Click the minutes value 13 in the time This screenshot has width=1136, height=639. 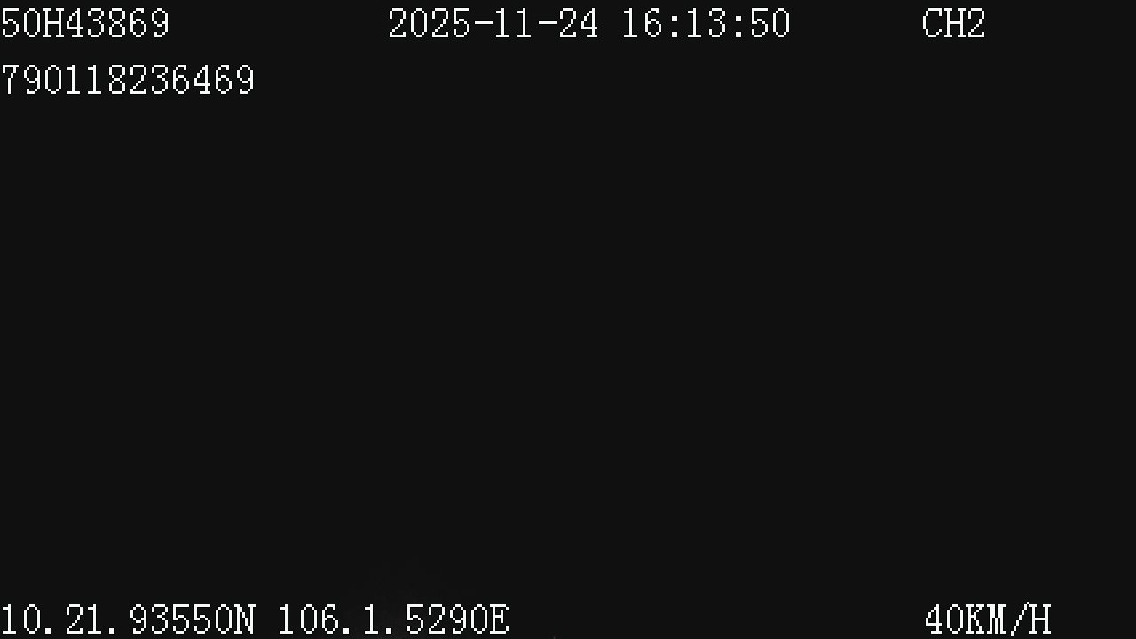pos(706,24)
